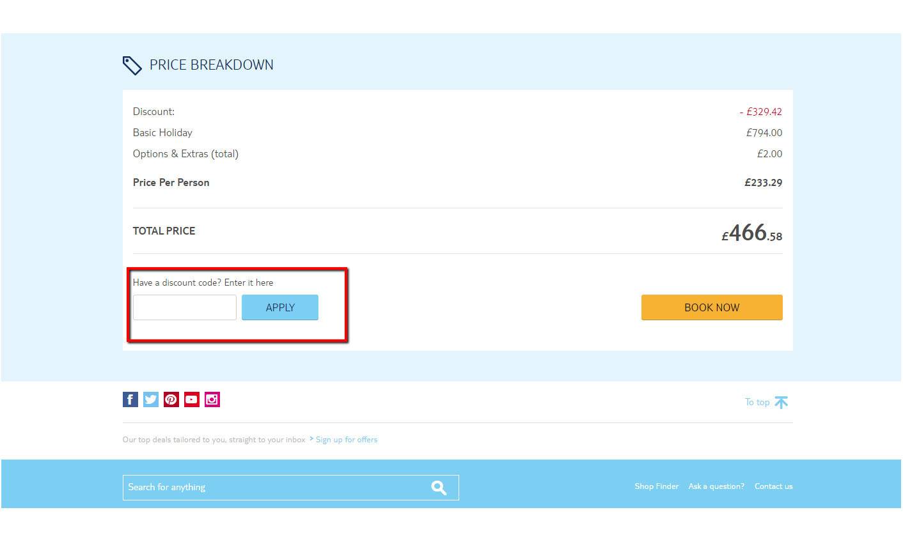Open the Pinterest social icon
Screen dimensions: 903x542
click(171, 399)
